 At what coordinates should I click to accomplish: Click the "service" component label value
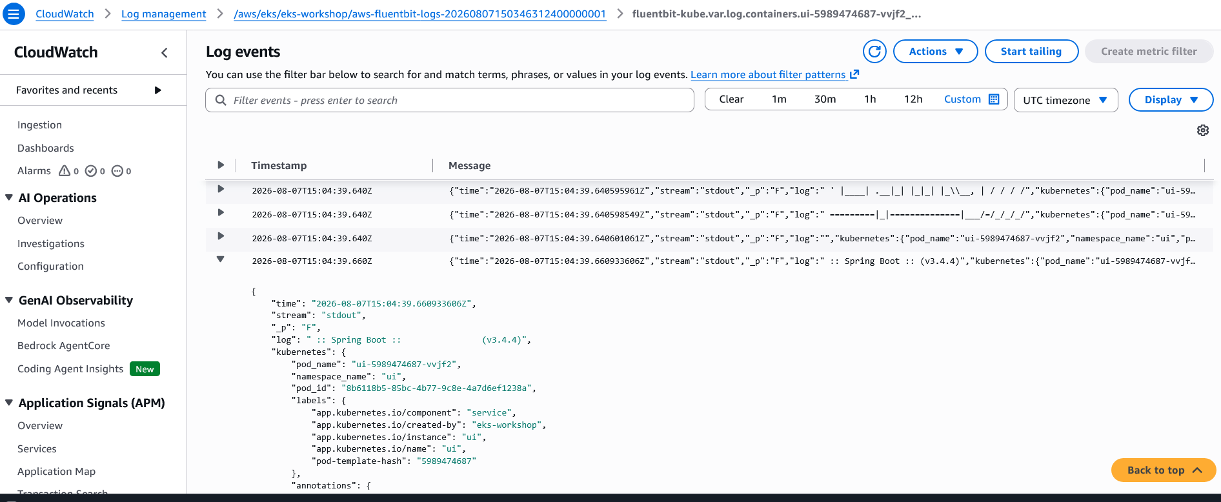tap(489, 413)
